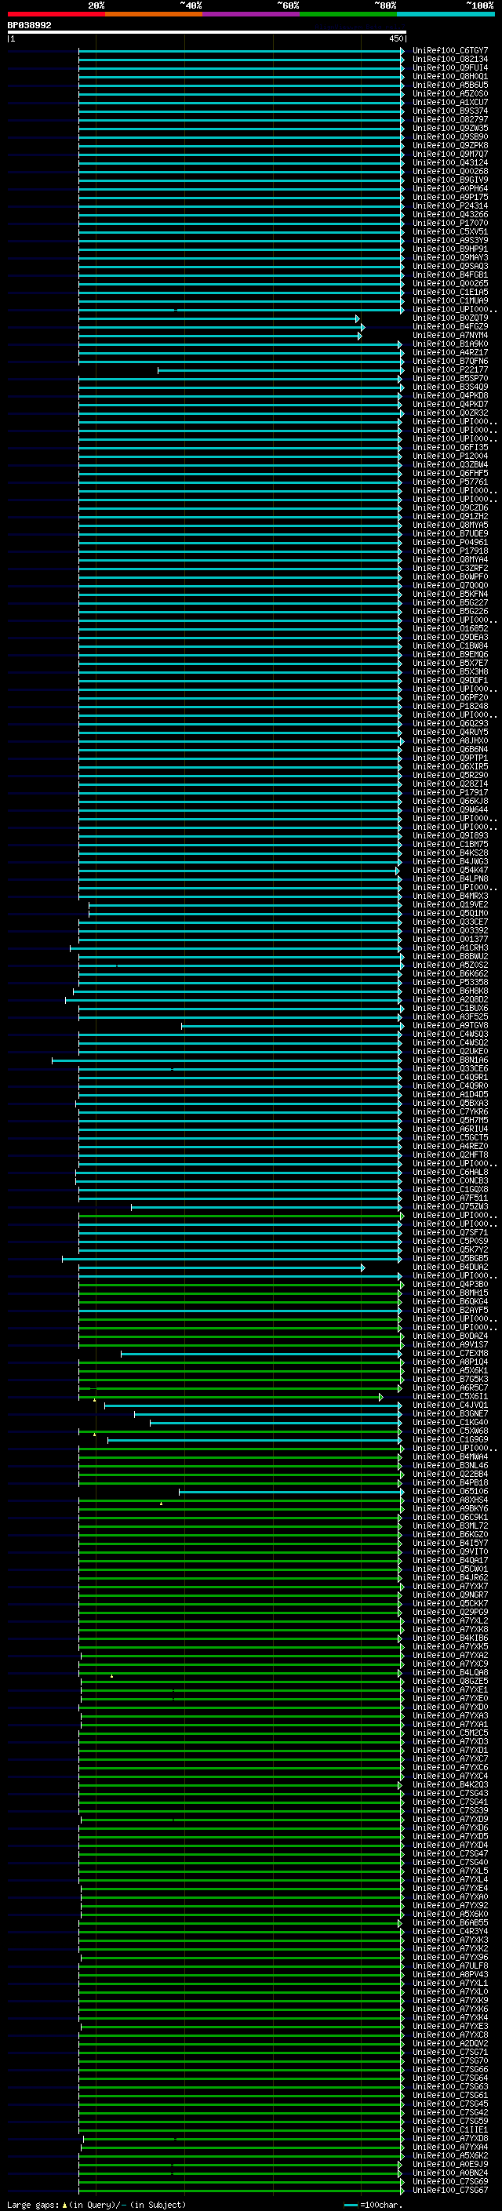Click hit label UniRef100_B8N1A6
The image size is (502, 2211).
449,1060
